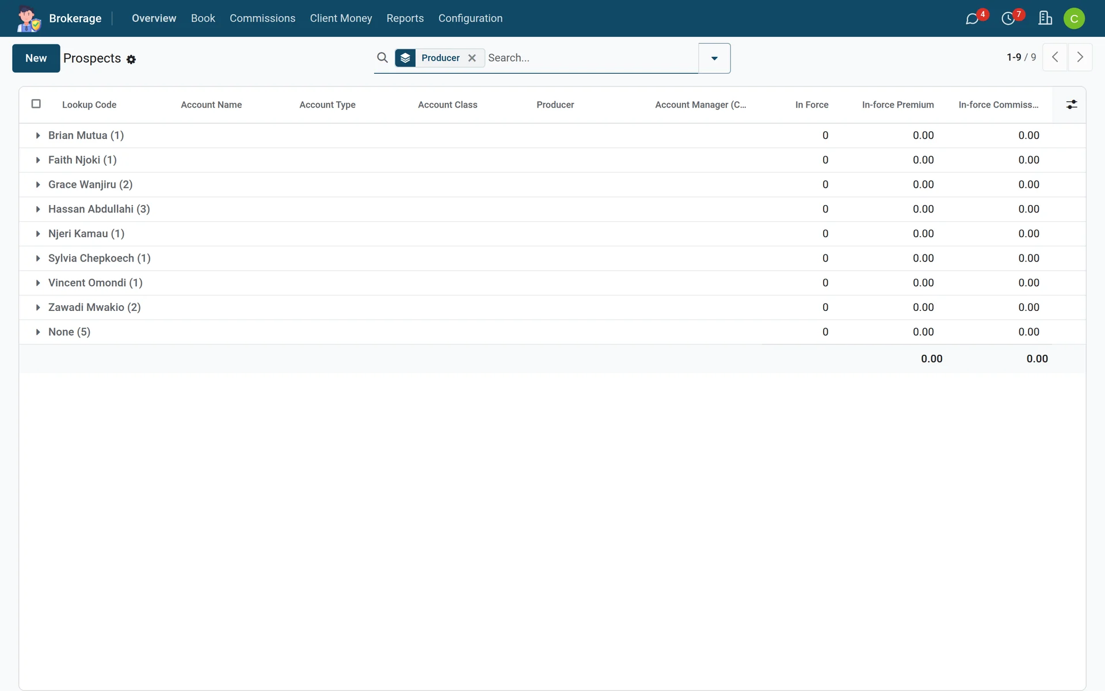This screenshot has width=1105, height=691.
Task: Tick the select-all checkbox in header
Action: click(36, 104)
